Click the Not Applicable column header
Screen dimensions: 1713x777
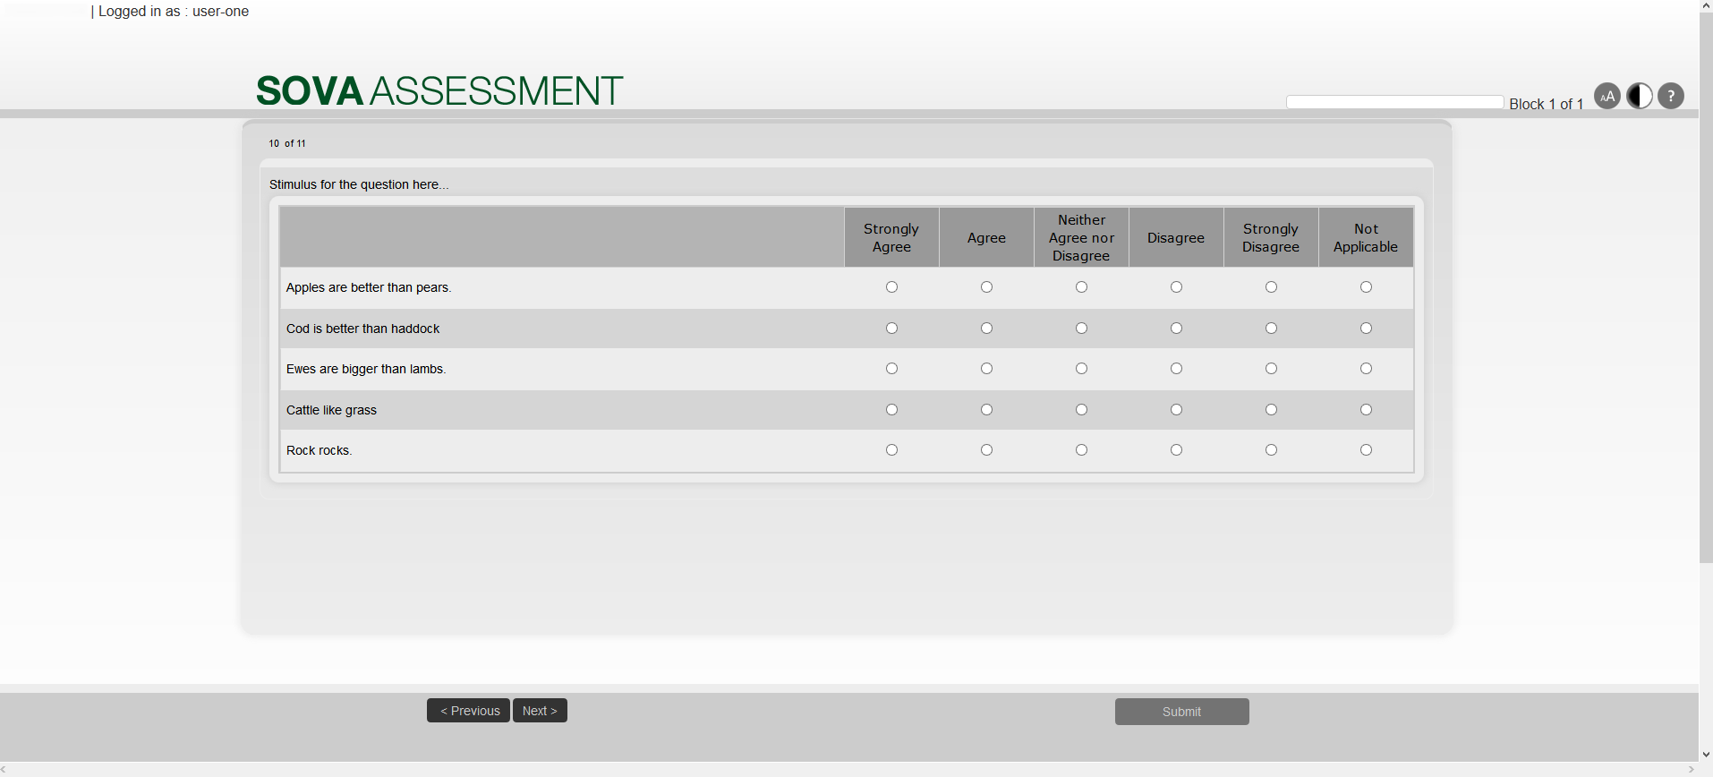click(x=1366, y=237)
